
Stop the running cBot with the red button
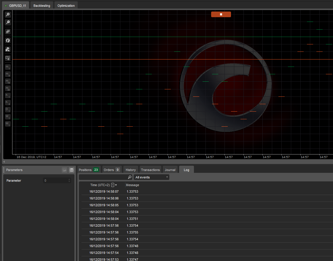[221, 14]
